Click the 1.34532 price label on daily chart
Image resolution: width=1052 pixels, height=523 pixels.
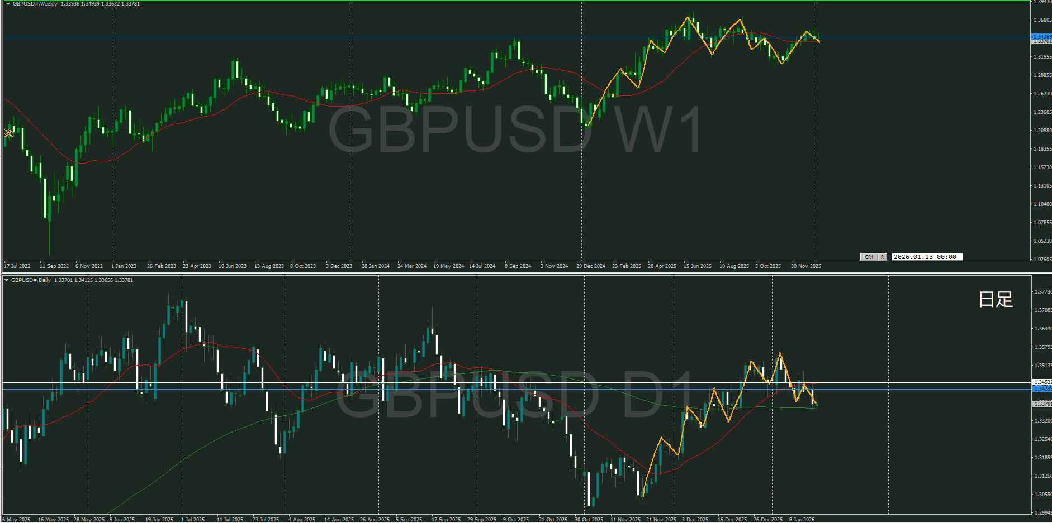[x=1041, y=382]
